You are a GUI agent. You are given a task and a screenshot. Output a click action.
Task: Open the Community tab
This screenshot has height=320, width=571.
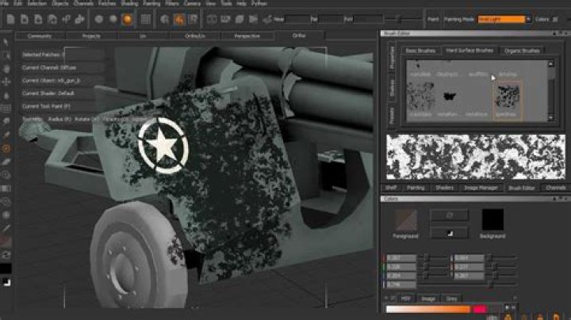click(x=40, y=36)
